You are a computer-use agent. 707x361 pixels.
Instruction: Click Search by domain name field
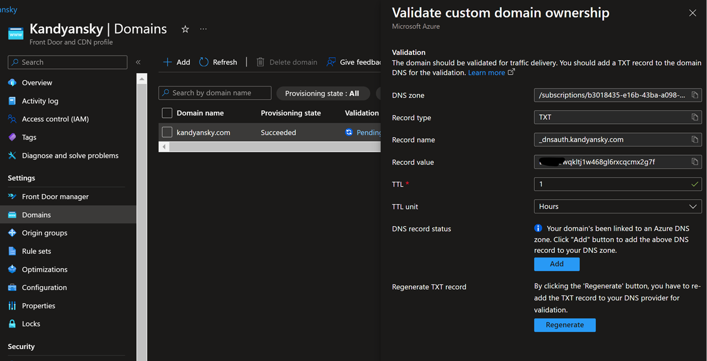[215, 93]
